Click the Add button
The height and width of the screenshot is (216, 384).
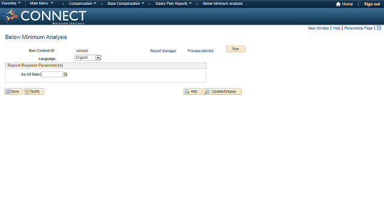coord(193,92)
